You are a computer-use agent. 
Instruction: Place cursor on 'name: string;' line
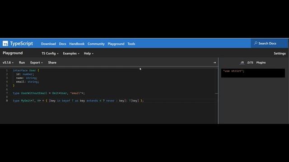click(27, 78)
